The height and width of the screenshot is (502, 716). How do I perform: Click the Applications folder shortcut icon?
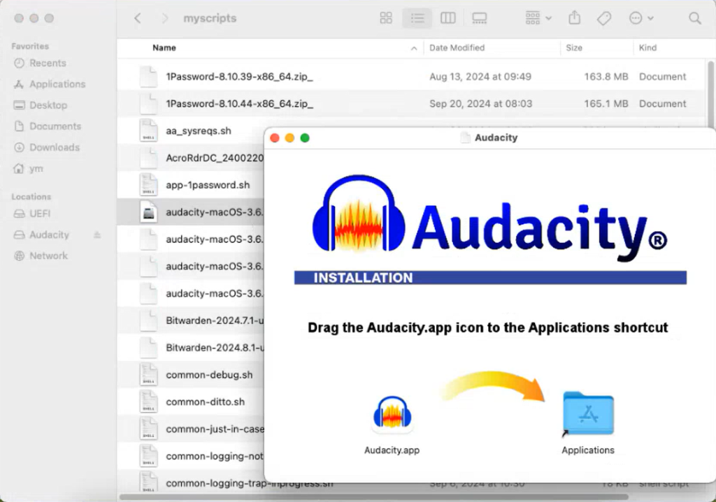pos(588,414)
